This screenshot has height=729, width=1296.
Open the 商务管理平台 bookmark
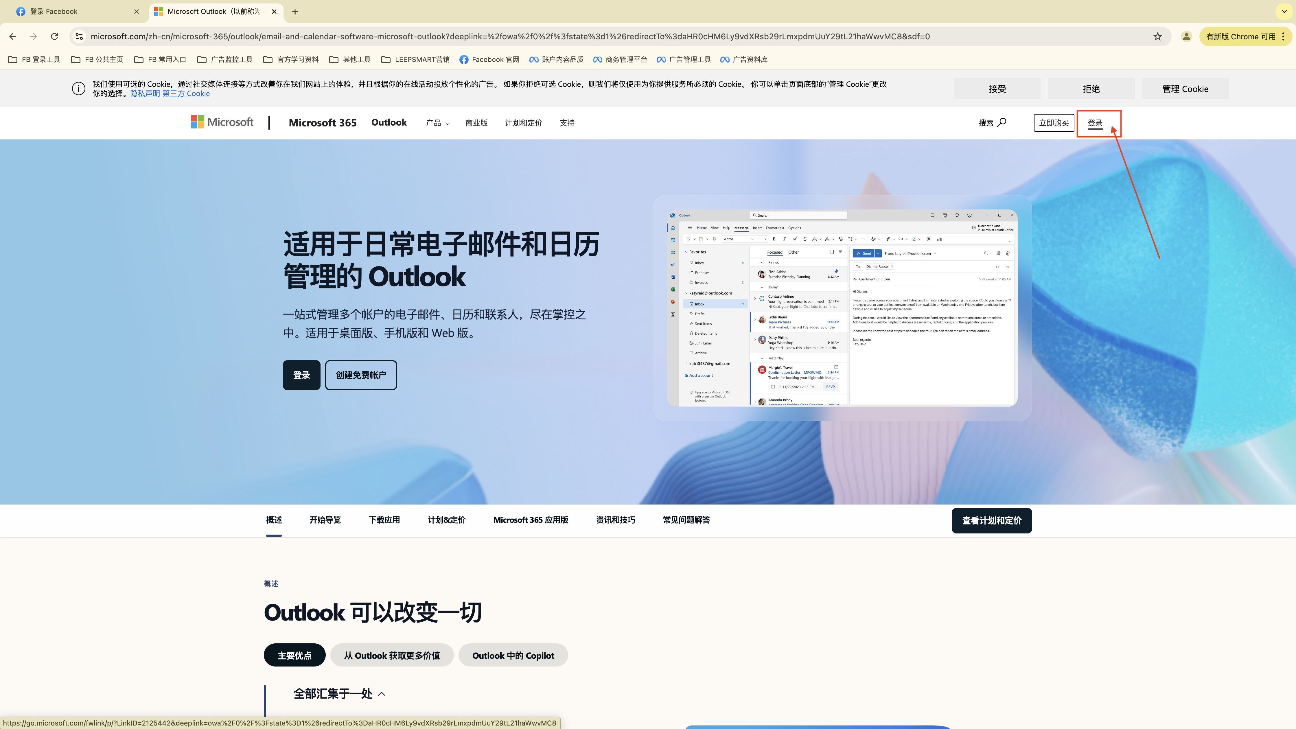(x=620, y=59)
